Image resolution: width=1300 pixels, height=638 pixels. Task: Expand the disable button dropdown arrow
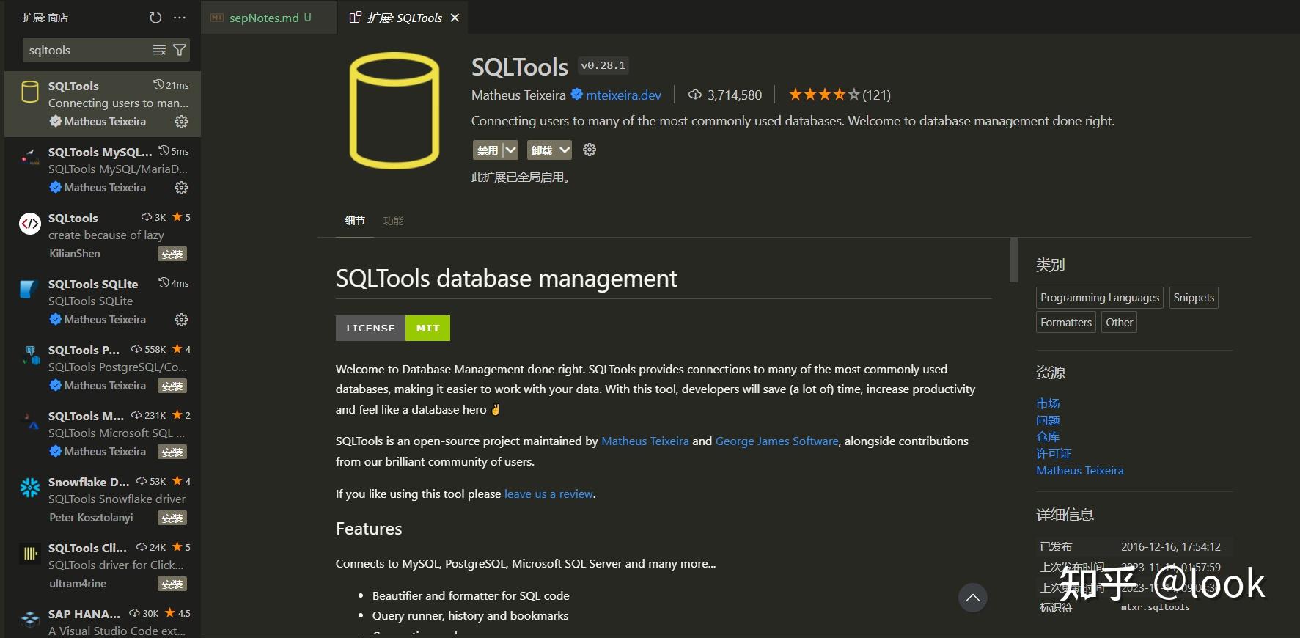(x=510, y=150)
